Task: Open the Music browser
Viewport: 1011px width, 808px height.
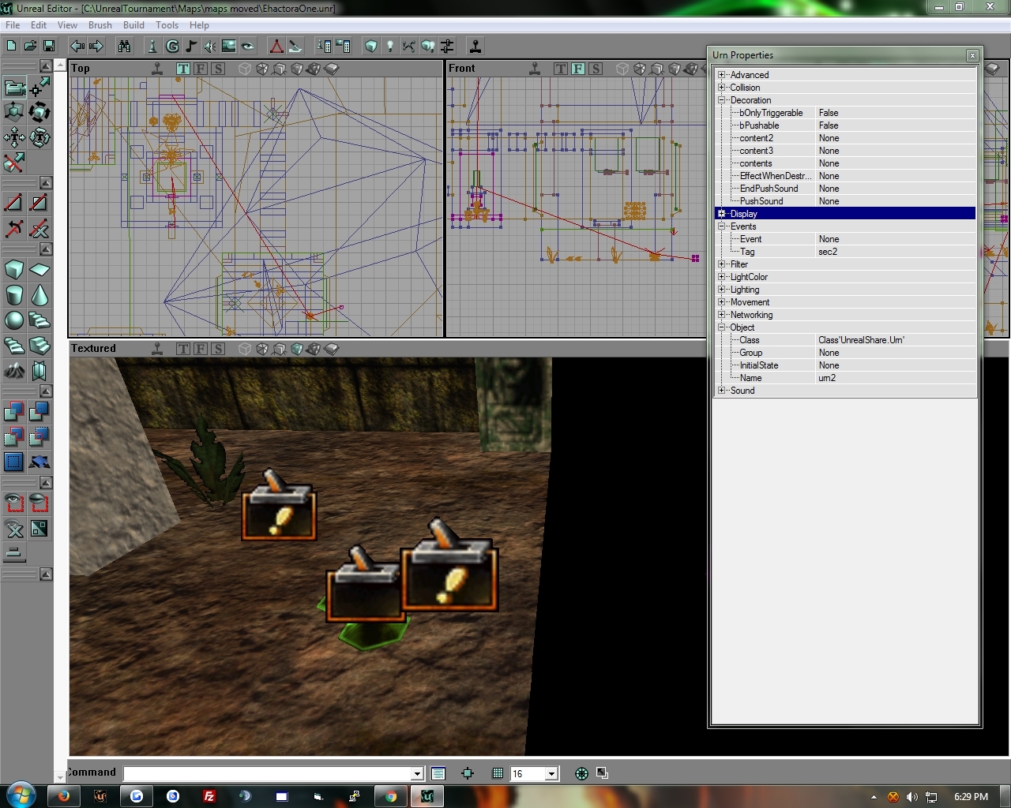Action: click(x=190, y=46)
